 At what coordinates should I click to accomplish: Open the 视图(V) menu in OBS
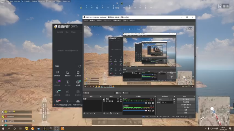(x=99, y=20)
